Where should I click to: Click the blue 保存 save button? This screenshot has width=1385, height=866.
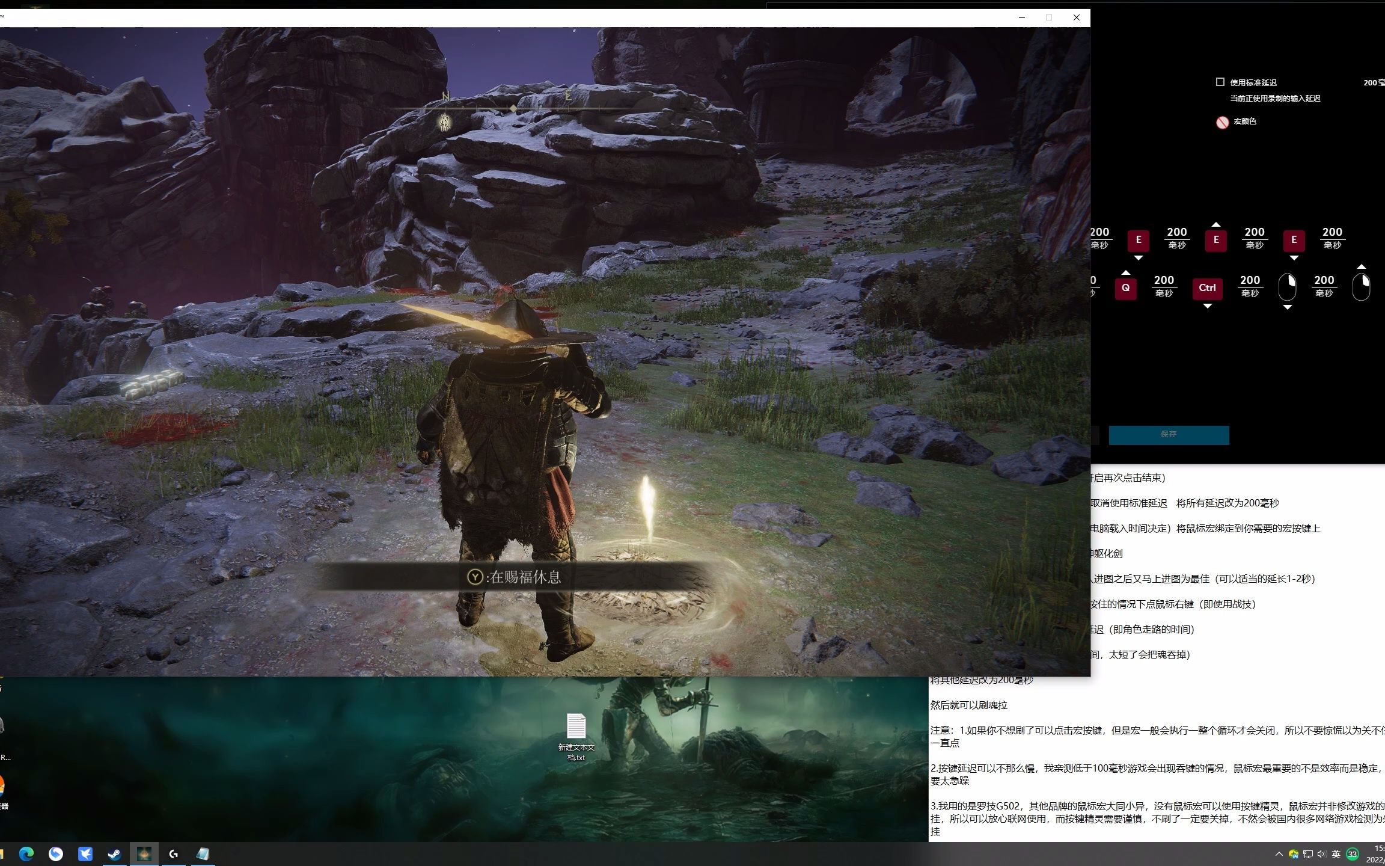(x=1169, y=435)
